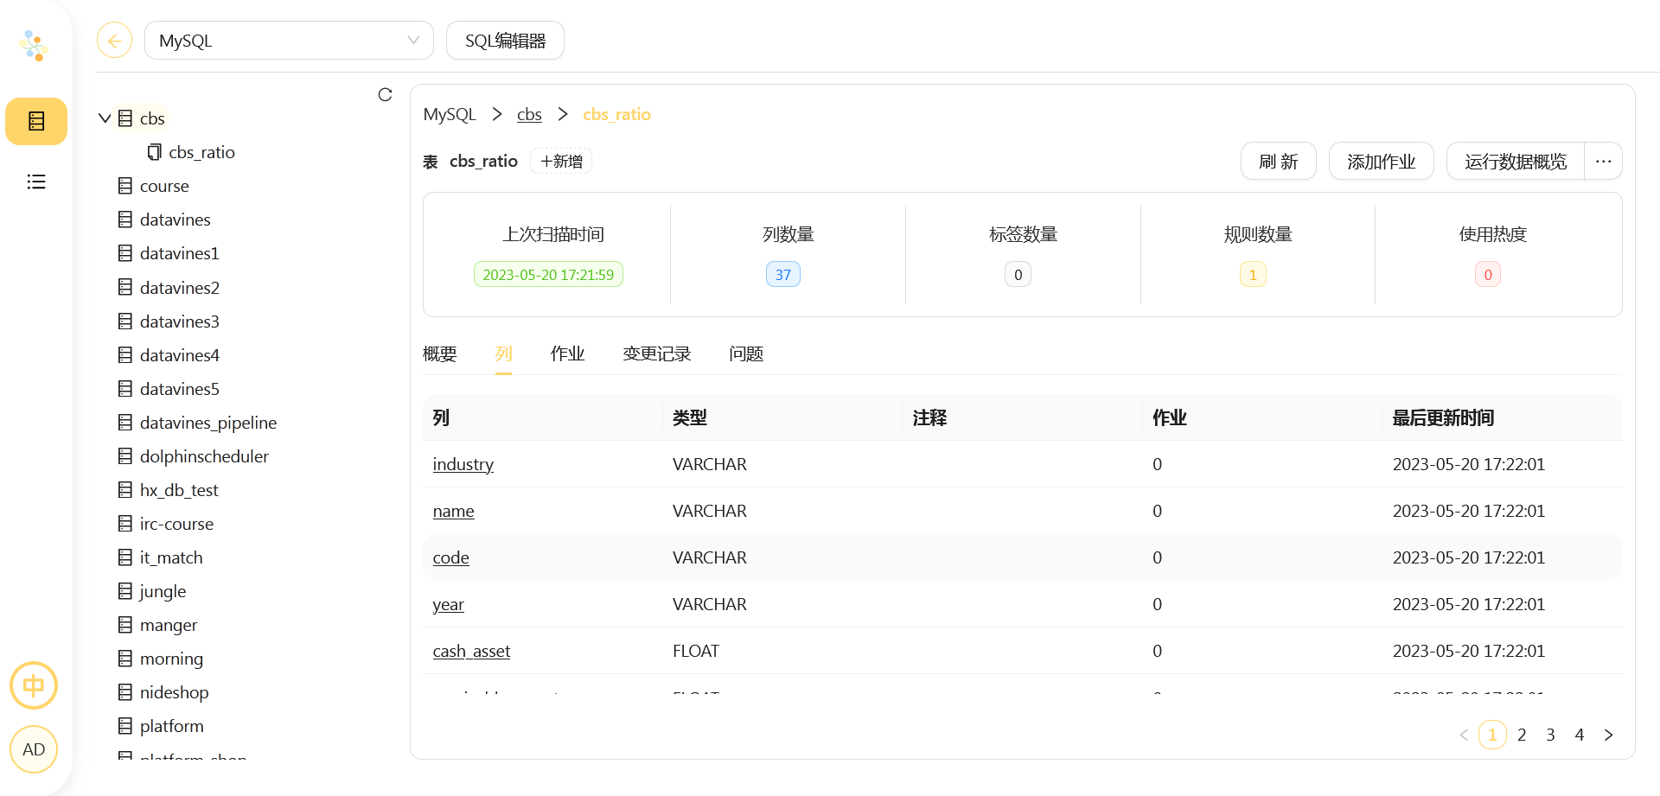Go to next page arrow
1660x796 pixels.
(x=1608, y=735)
